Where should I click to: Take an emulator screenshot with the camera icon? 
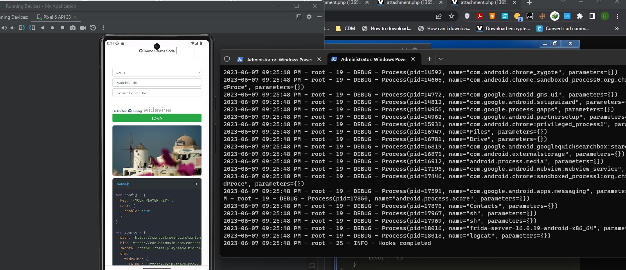point(73,28)
